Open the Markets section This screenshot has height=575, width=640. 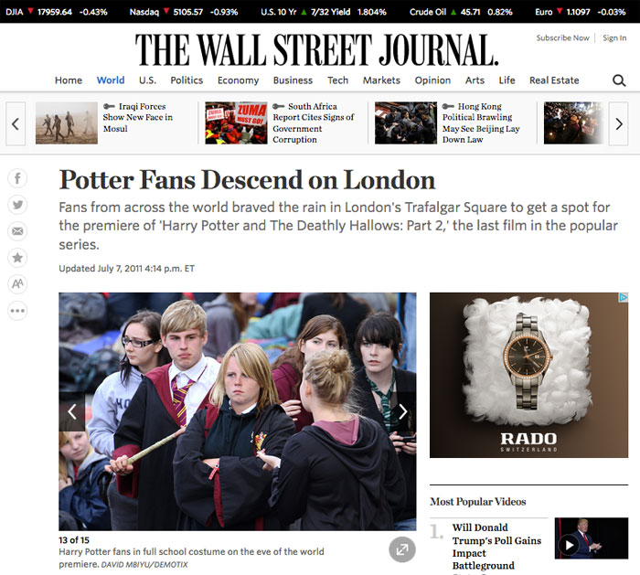click(381, 80)
